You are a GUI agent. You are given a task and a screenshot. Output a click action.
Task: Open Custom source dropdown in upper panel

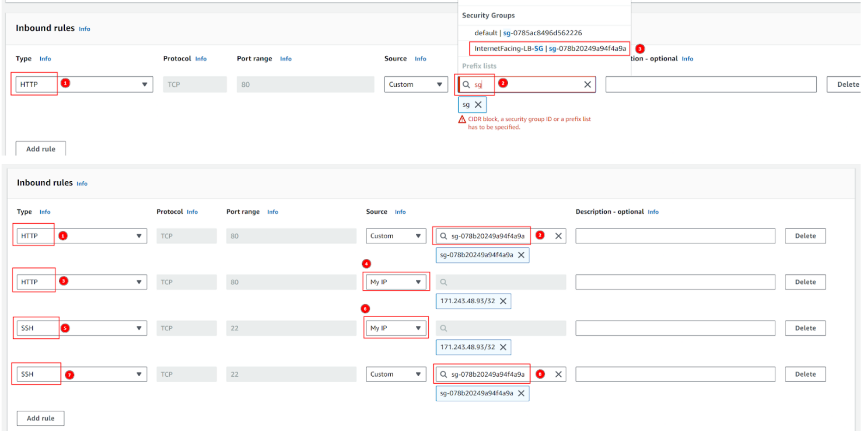point(416,85)
